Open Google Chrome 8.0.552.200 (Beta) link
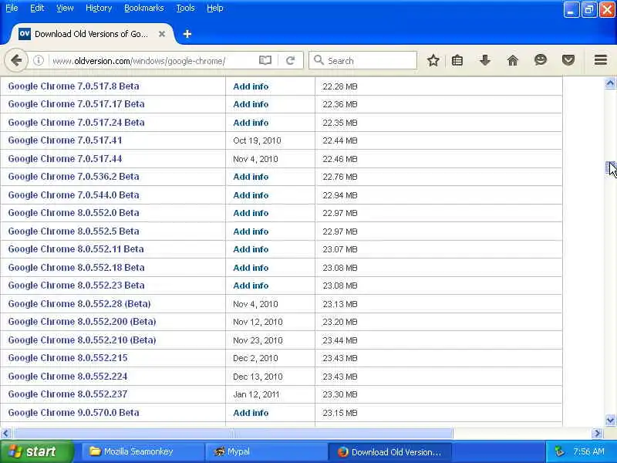 coord(82,321)
